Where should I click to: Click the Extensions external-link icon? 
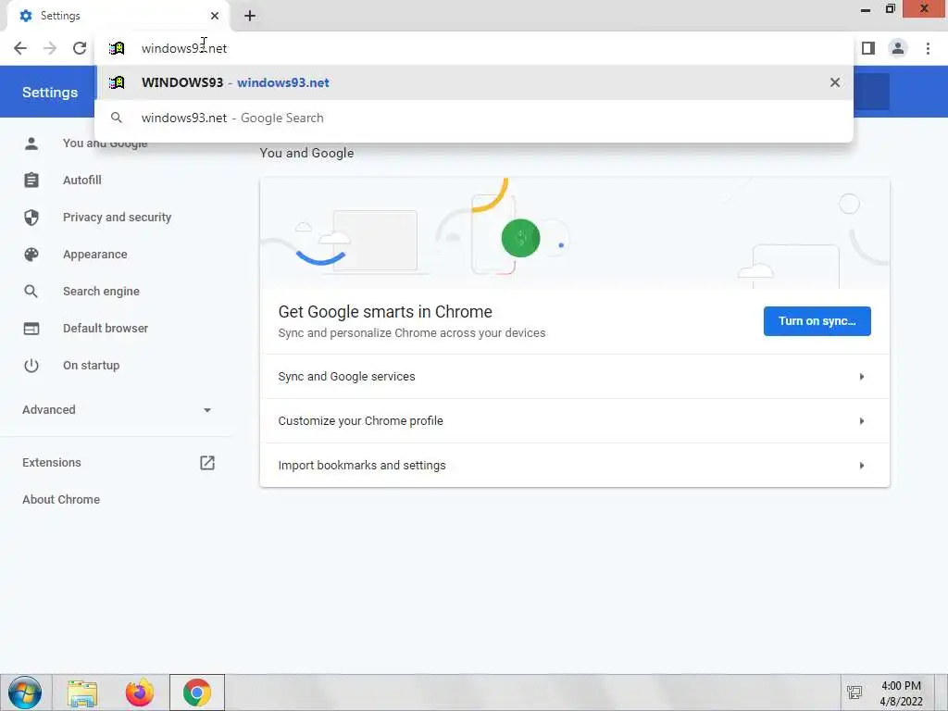[207, 463]
